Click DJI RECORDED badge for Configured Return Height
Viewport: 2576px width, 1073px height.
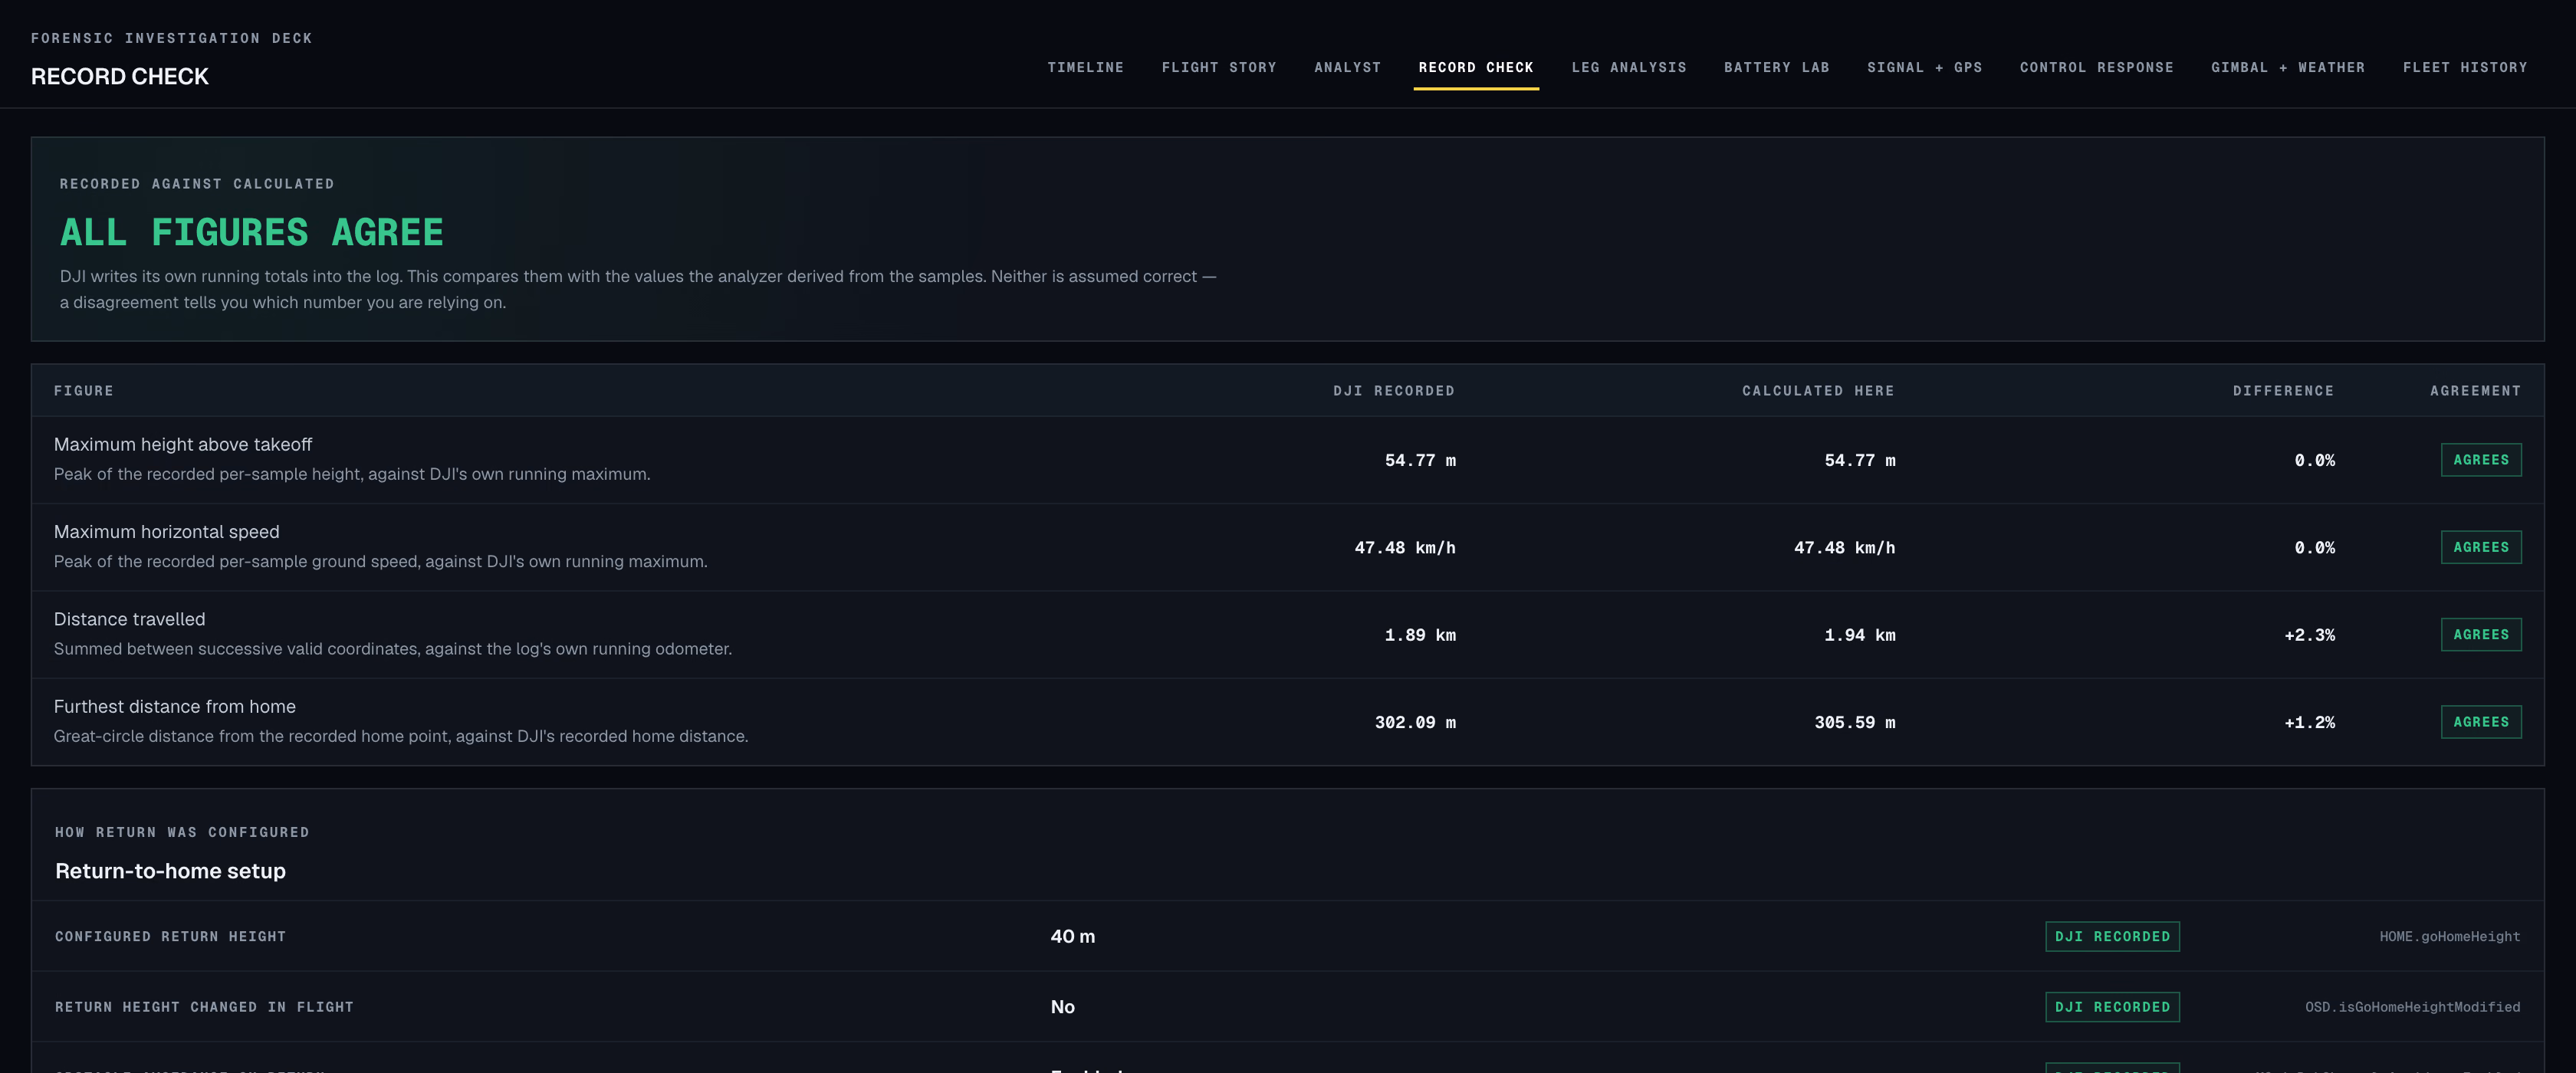coord(2112,936)
